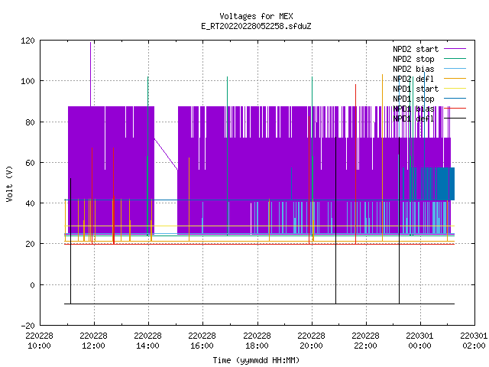Select the 'NPD2 defl' legend label
Viewport: 489px width, 367px height.
click(x=413, y=79)
